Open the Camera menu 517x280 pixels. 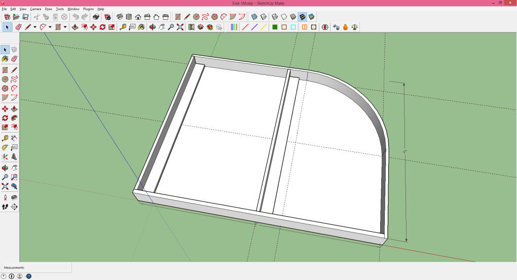click(35, 9)
